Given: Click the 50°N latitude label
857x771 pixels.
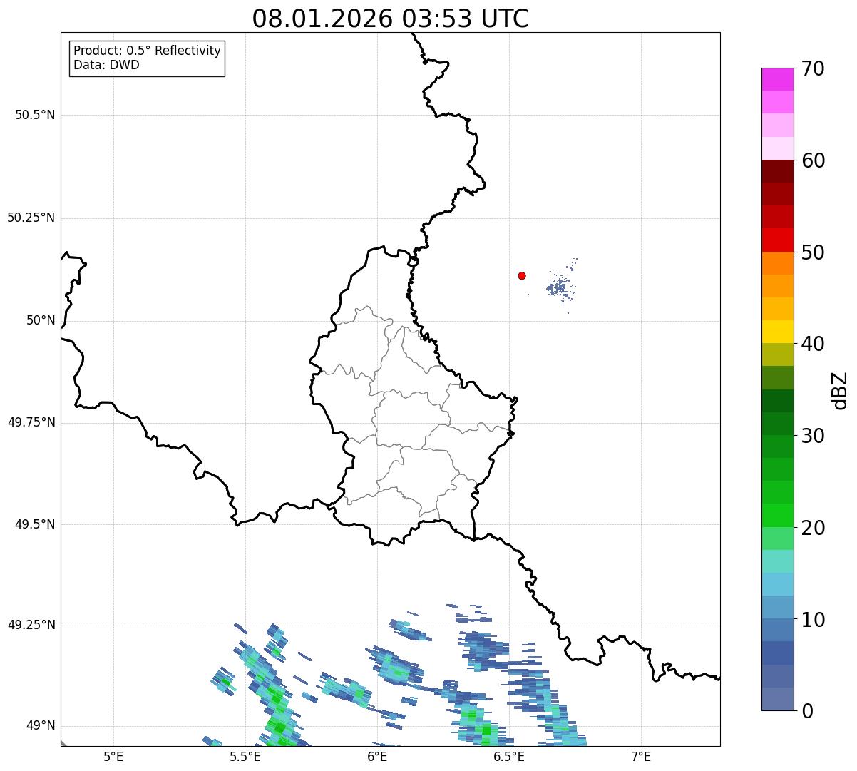Looking at the screenshot, I should coord(41,320).
